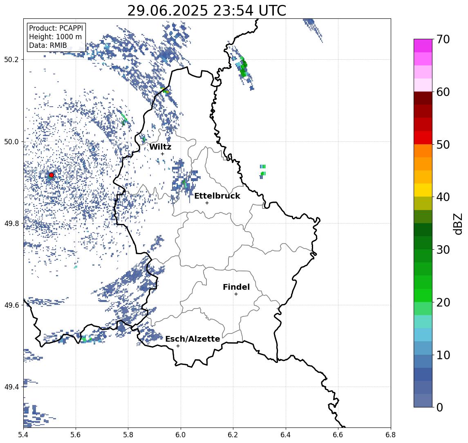Click the longitude tick label 5.6

76,435
